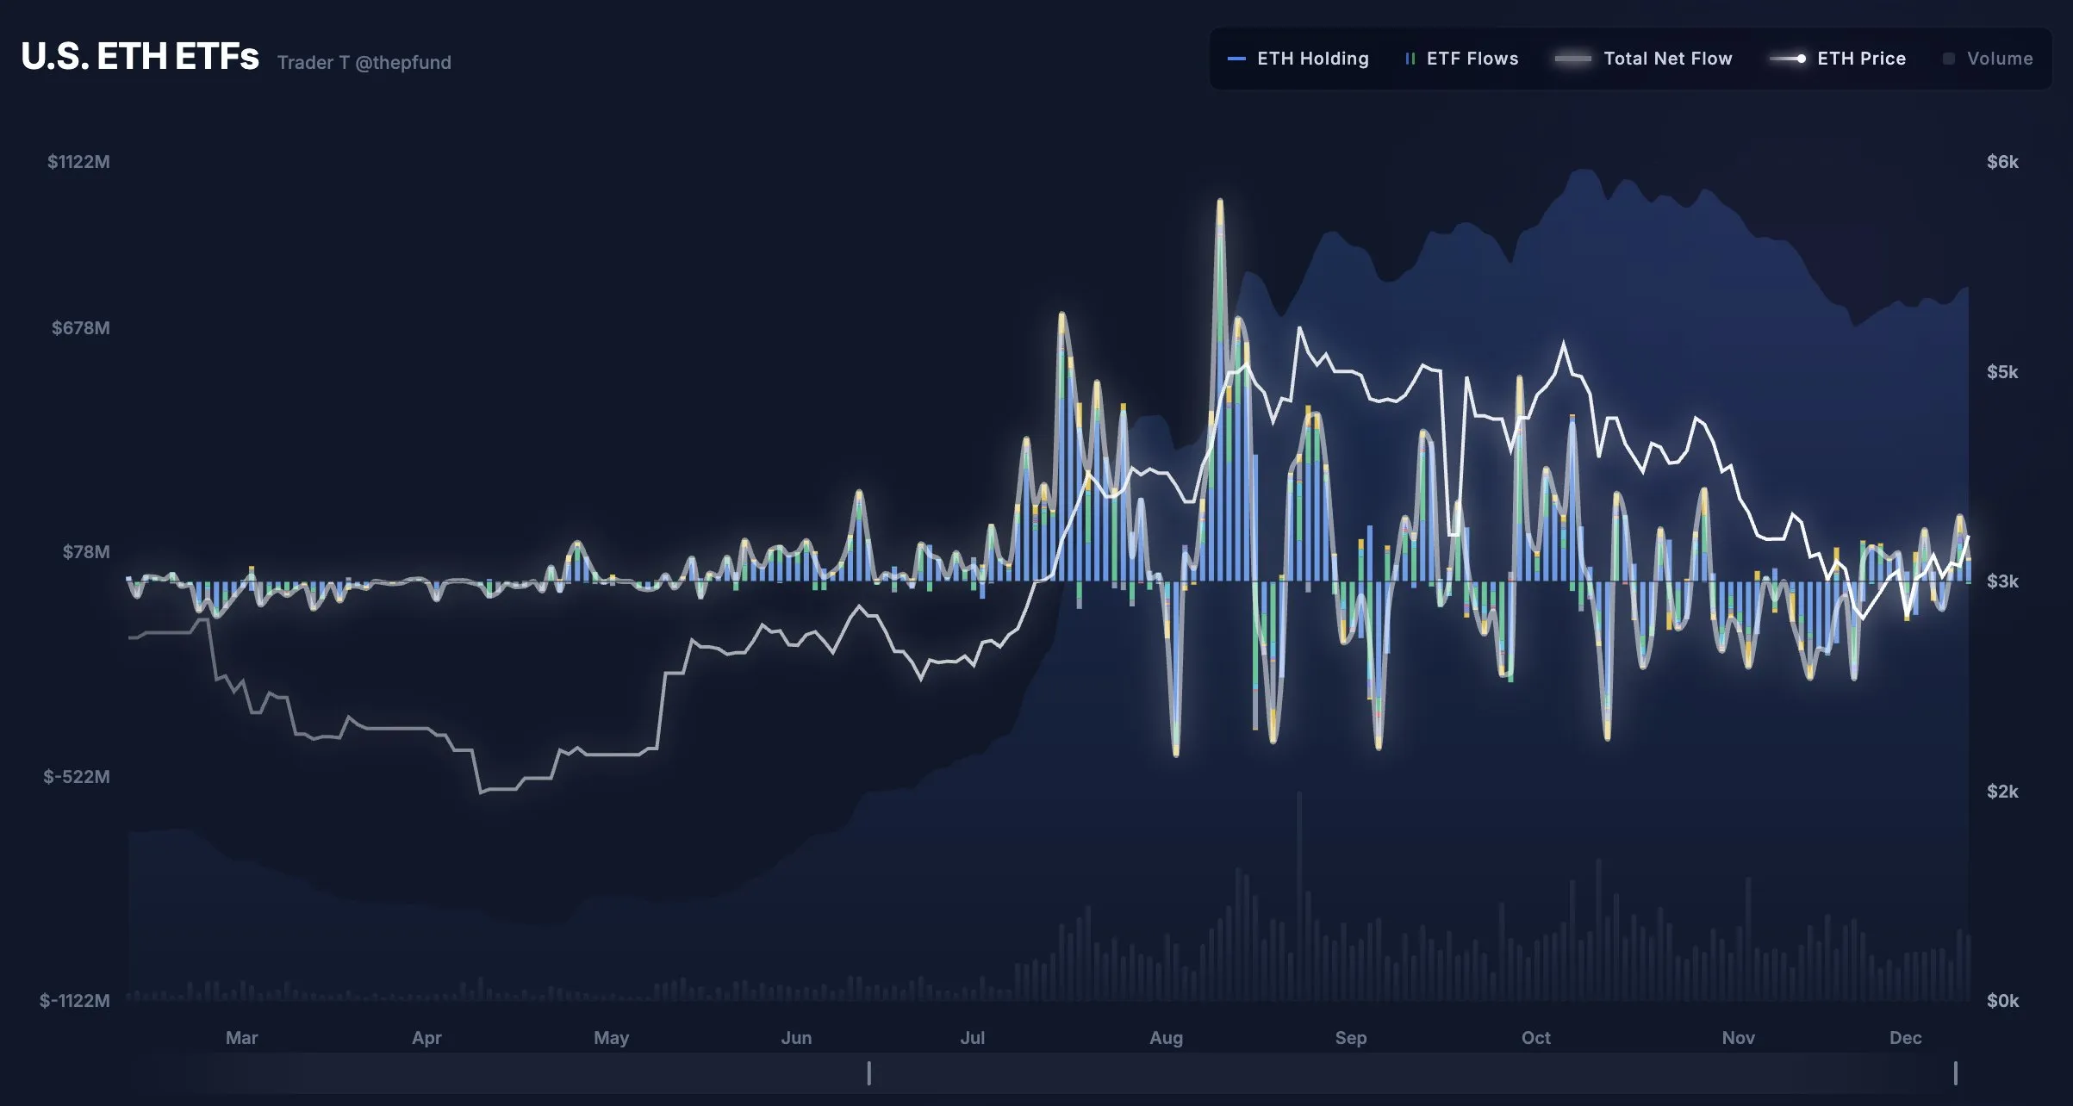Viewport: 2073px width, 1106px height.
Task: Click the range slider track below Apr
Action: (x=426, y=1073)
